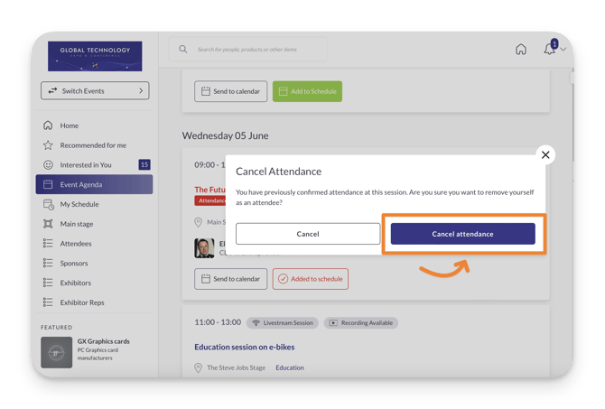Open Recommended for me in sidebar
Screen dimensions: 605x409
[x=93, y=145]
